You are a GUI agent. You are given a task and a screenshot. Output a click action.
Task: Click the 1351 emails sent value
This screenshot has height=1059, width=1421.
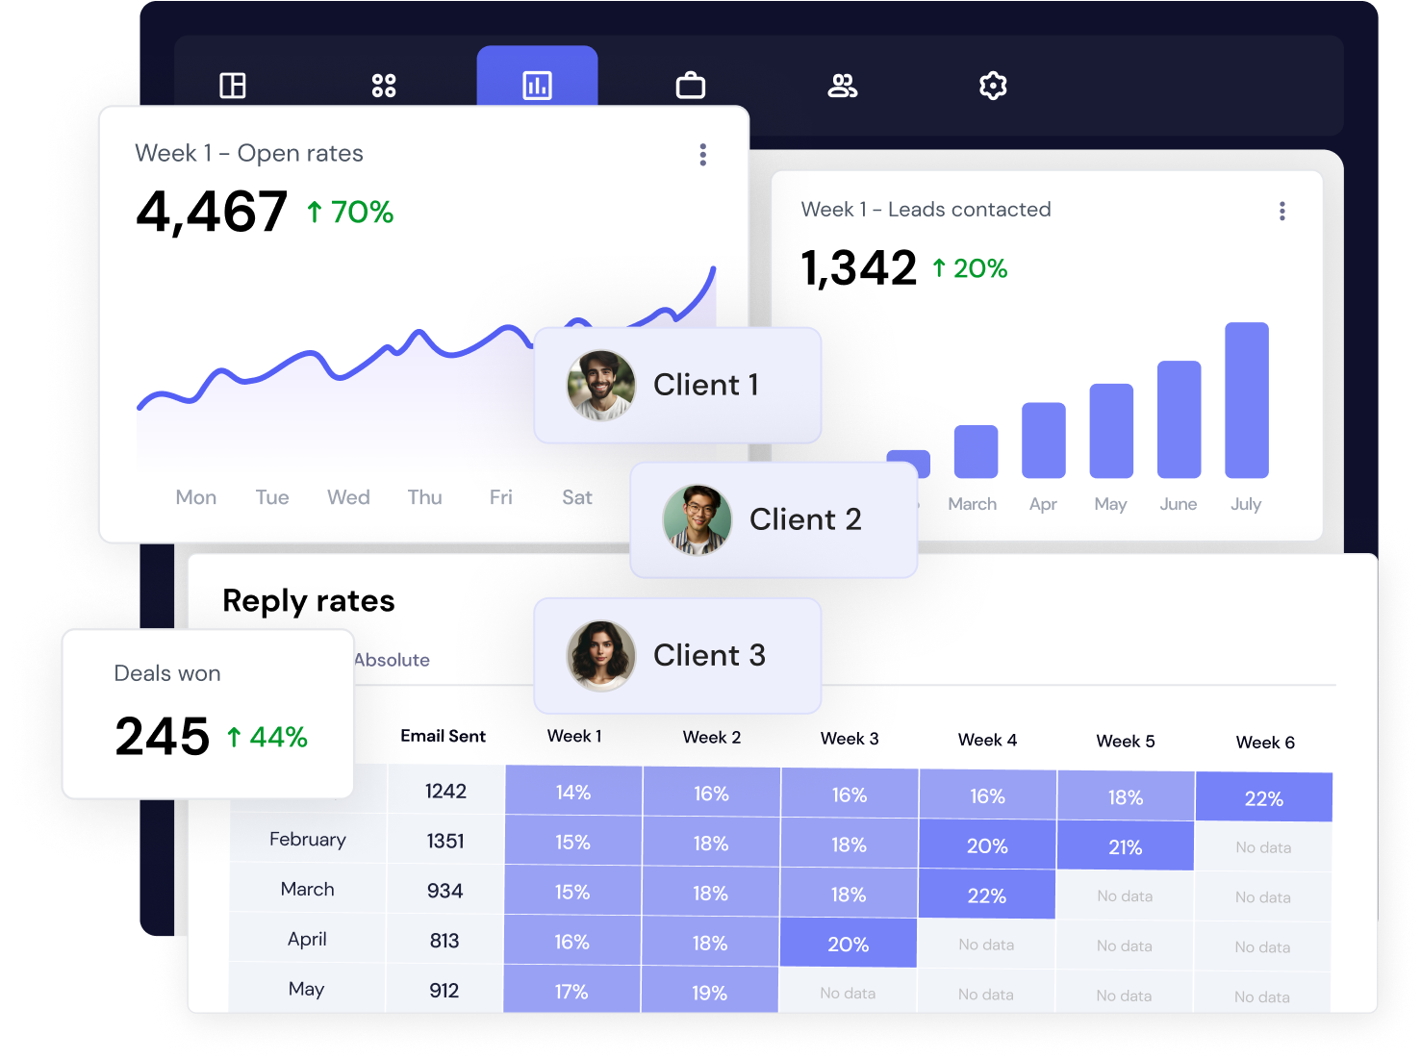coord(445,841)
